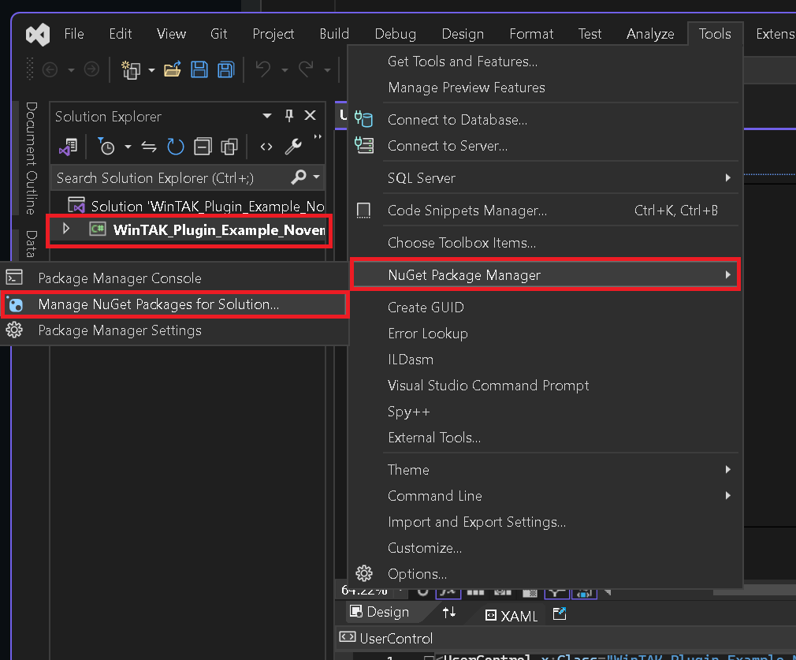Open the Document Outline side tab
Screen dimensions: 796x660
pyautogui.click(x=32, y=158)
